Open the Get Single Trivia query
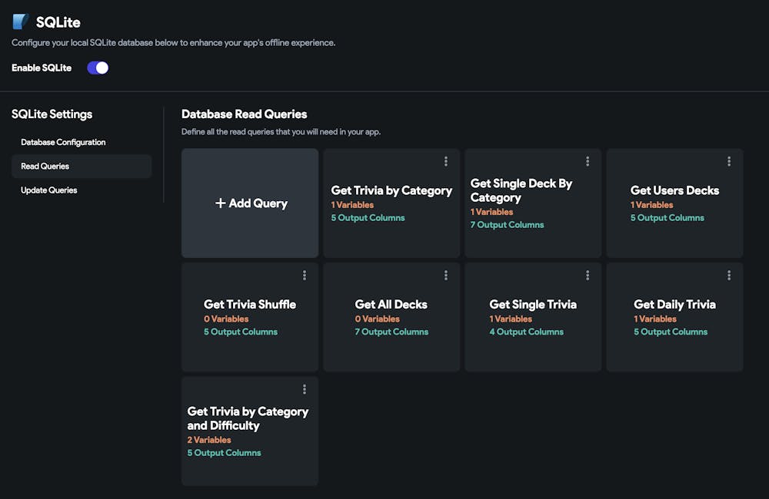The image size is (769, 499). coord(533,305)
